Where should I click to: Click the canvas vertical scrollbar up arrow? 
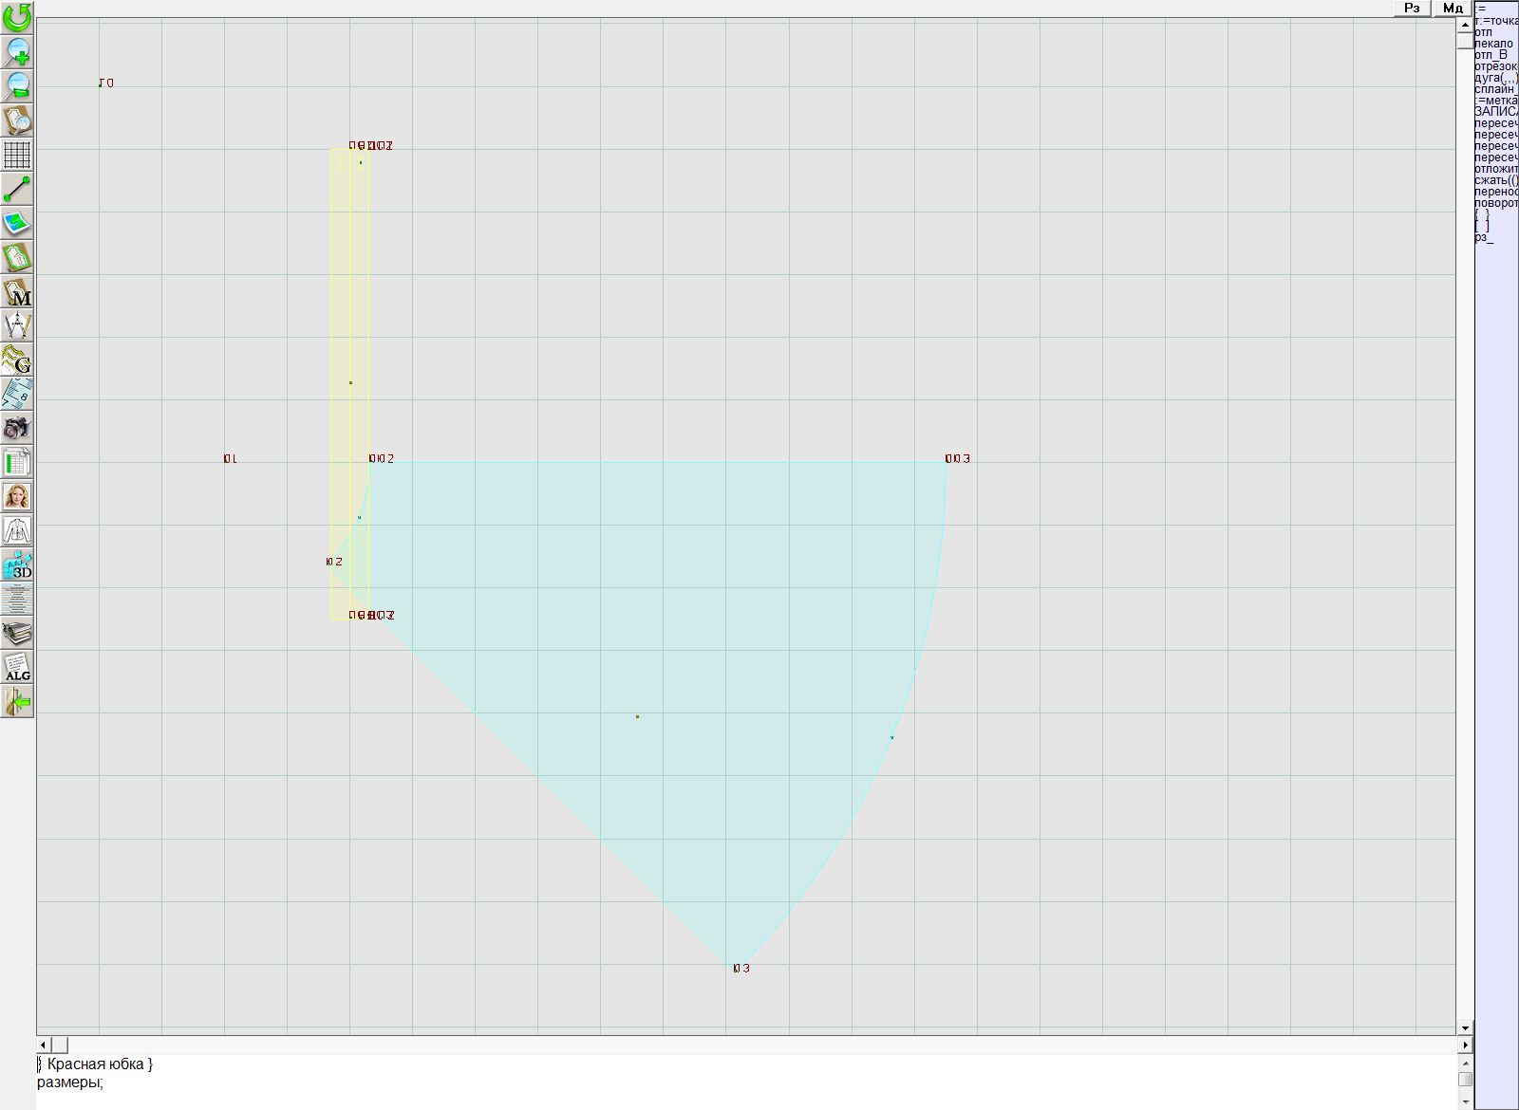[x=1465, y=24]
